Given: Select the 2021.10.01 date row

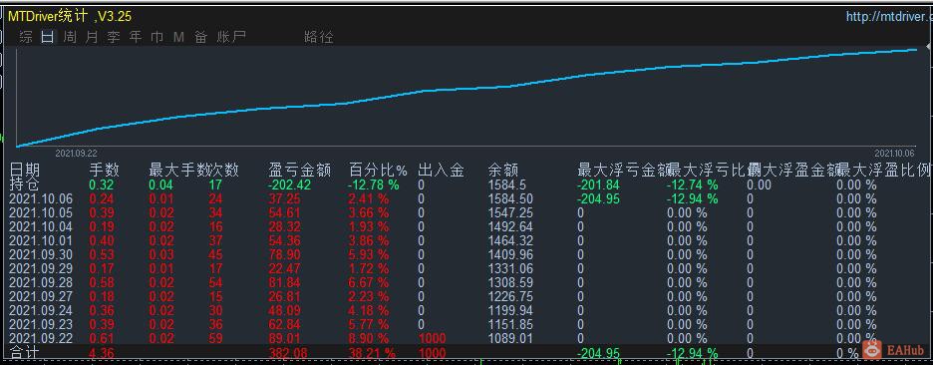Looking at the screenshot, I should tap(41, 240).
